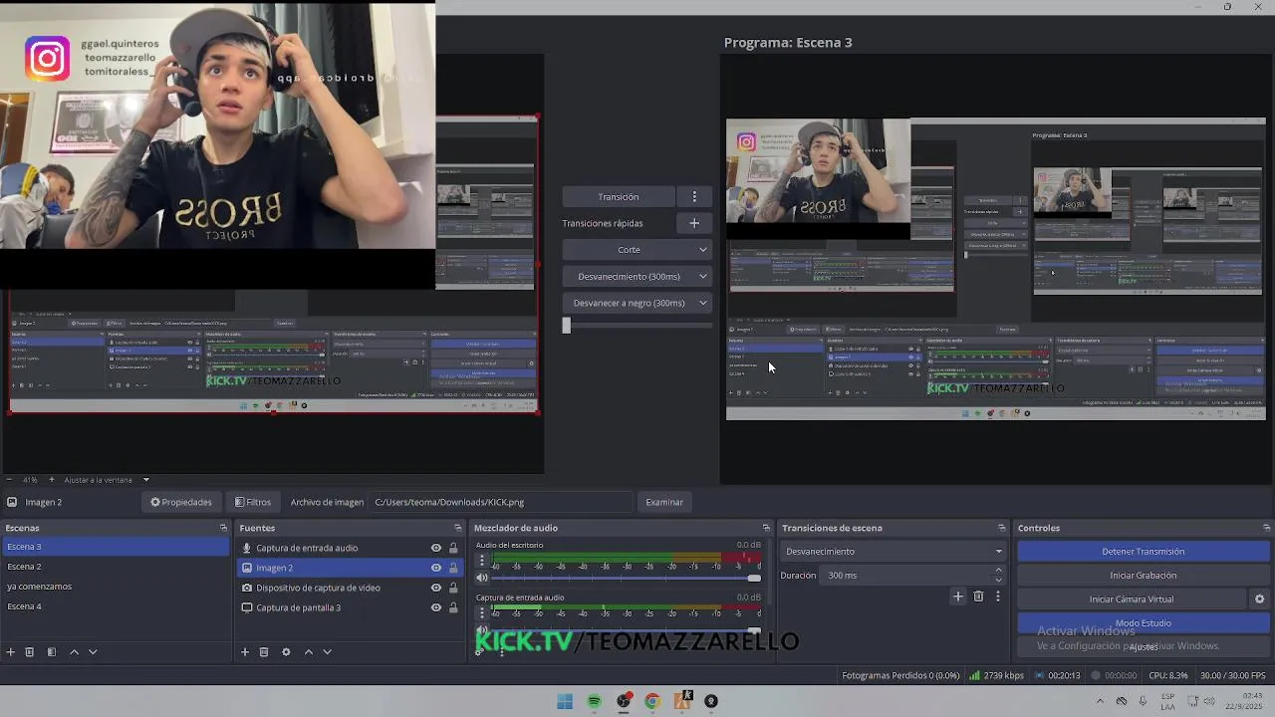Screen dimensions: 1275x717
Task: Open virtual camera settings gear
Action: click(1259, 599)
